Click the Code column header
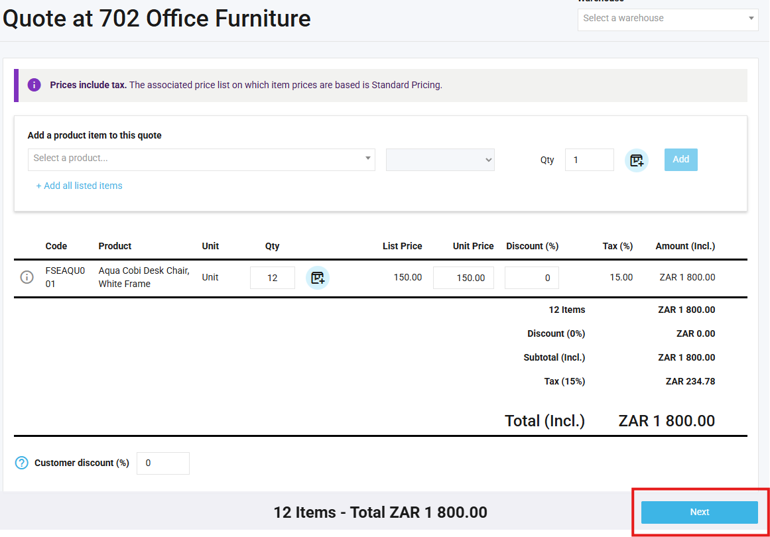Image resolution: width=770 pixels, height=537 pixels. point(56,246)
